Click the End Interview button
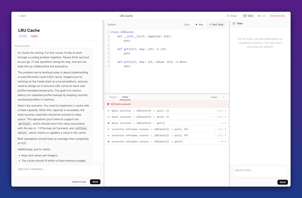Image resolution: width=302 pixels, height=198 pixels. pos(278,16)
